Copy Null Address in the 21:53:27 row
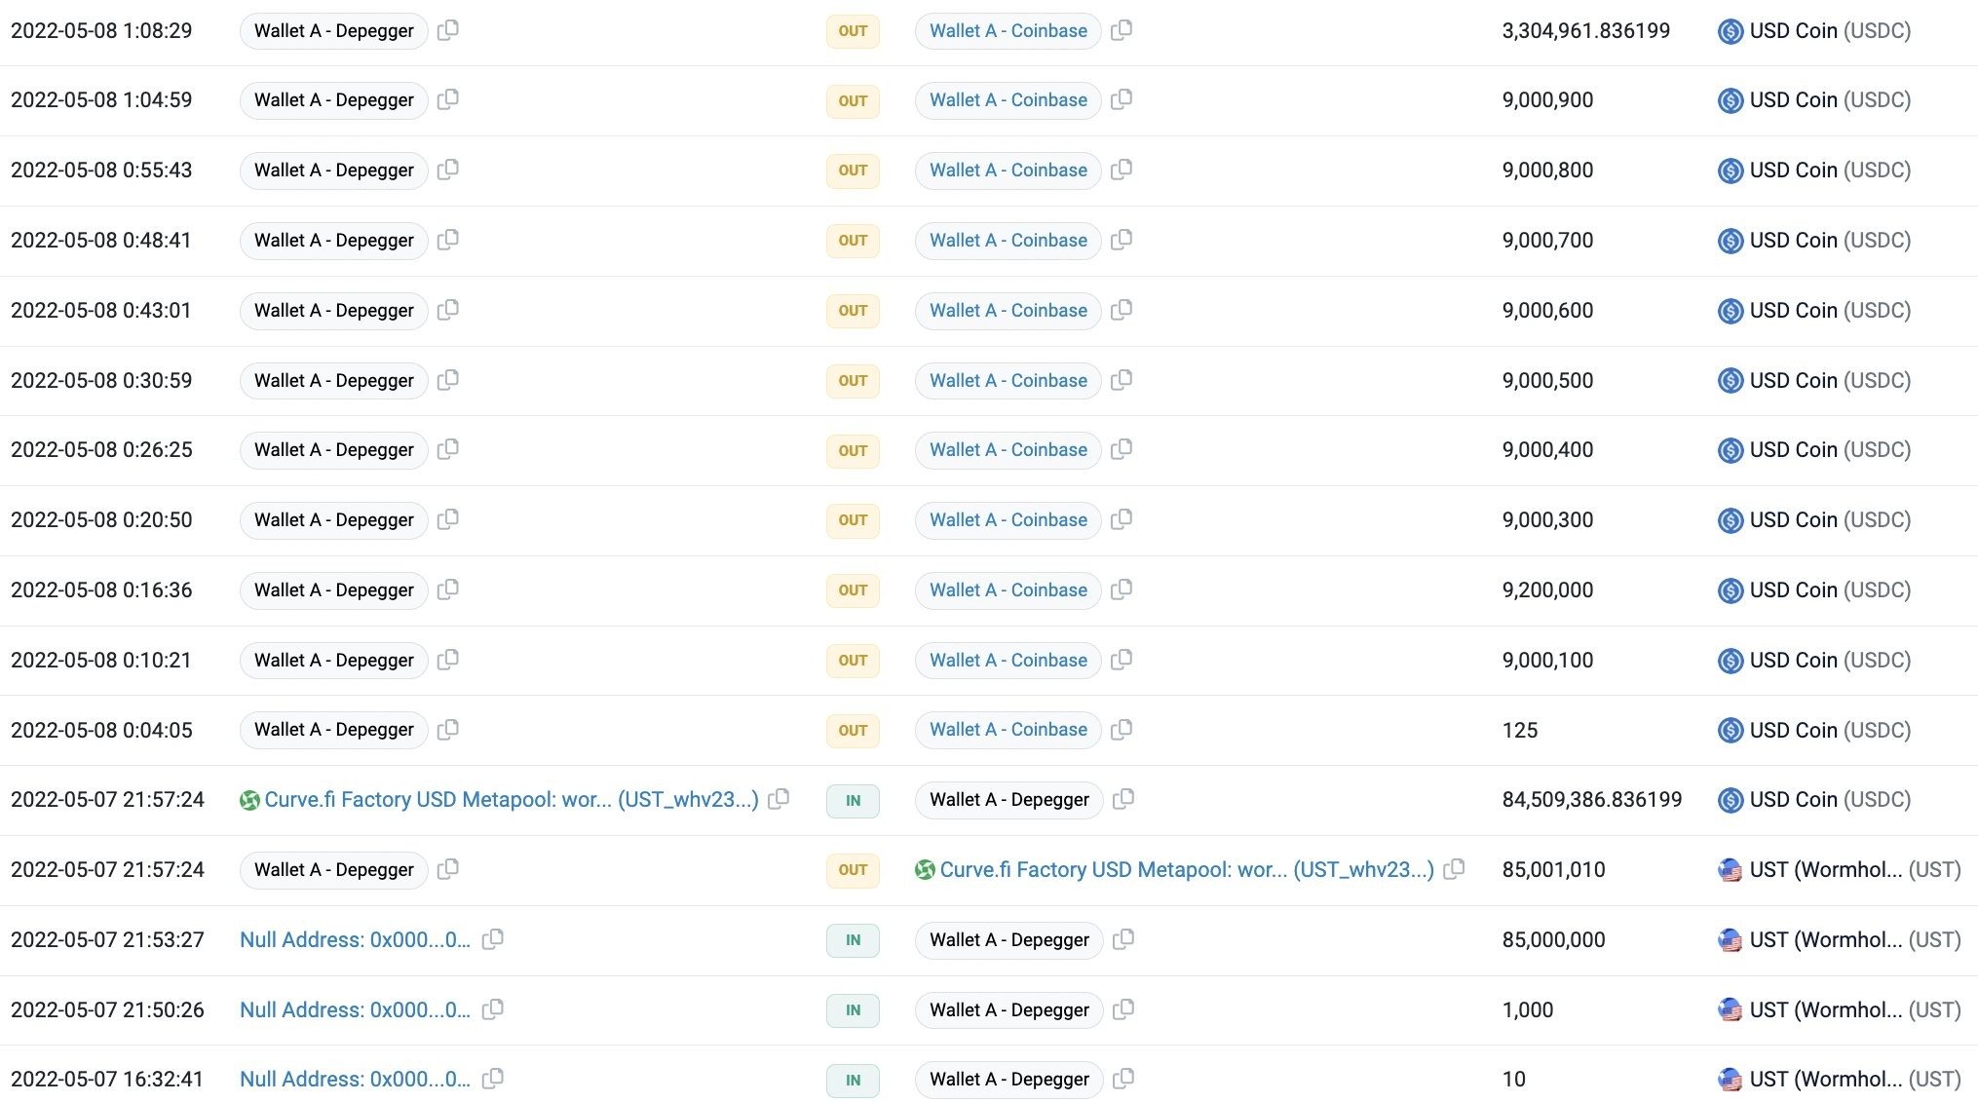 tap(493, 939)
